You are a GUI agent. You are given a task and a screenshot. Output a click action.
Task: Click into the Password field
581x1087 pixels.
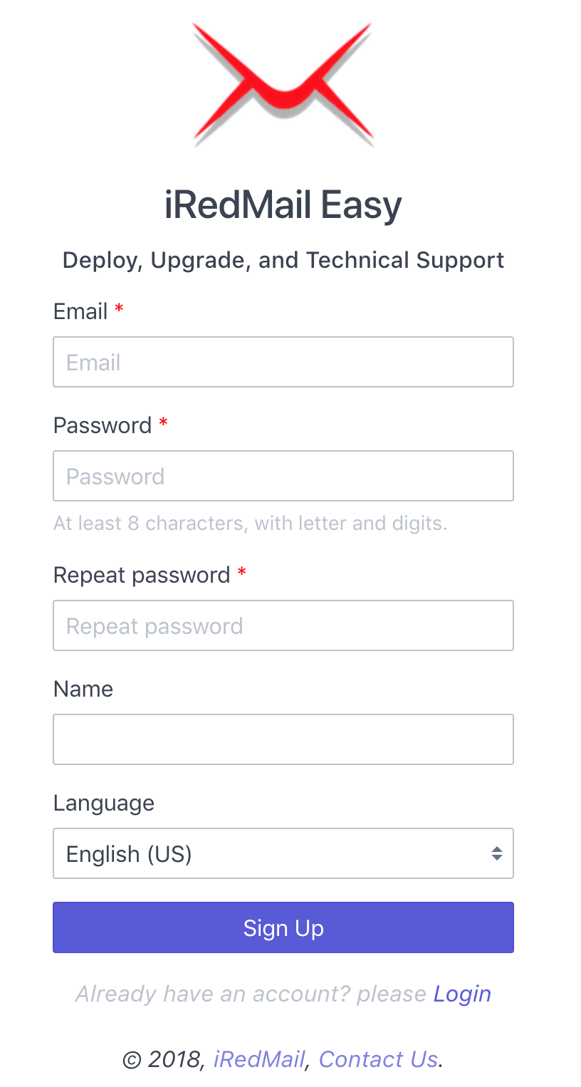283,476
